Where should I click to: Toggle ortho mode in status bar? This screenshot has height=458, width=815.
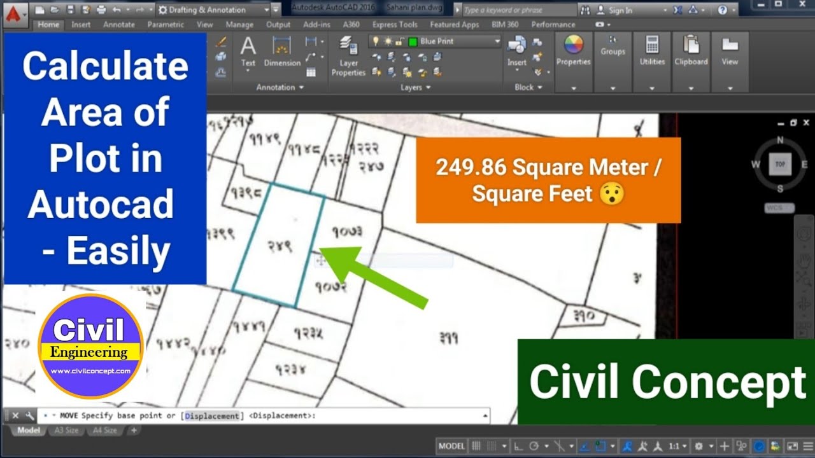click(x=519, y=446)
